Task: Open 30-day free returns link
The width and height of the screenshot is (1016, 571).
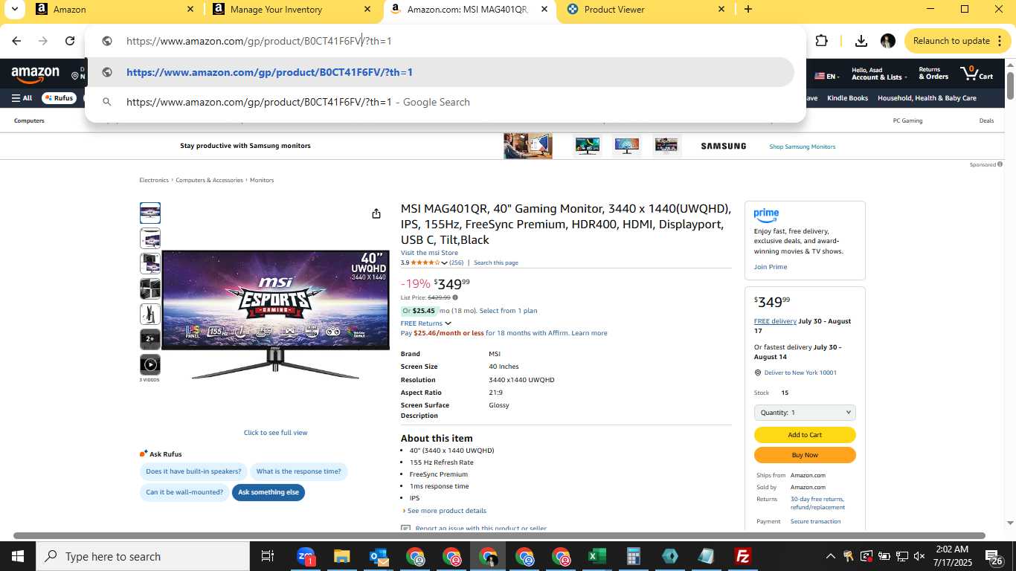Action: pyautogui.click(x=817, y=503)
